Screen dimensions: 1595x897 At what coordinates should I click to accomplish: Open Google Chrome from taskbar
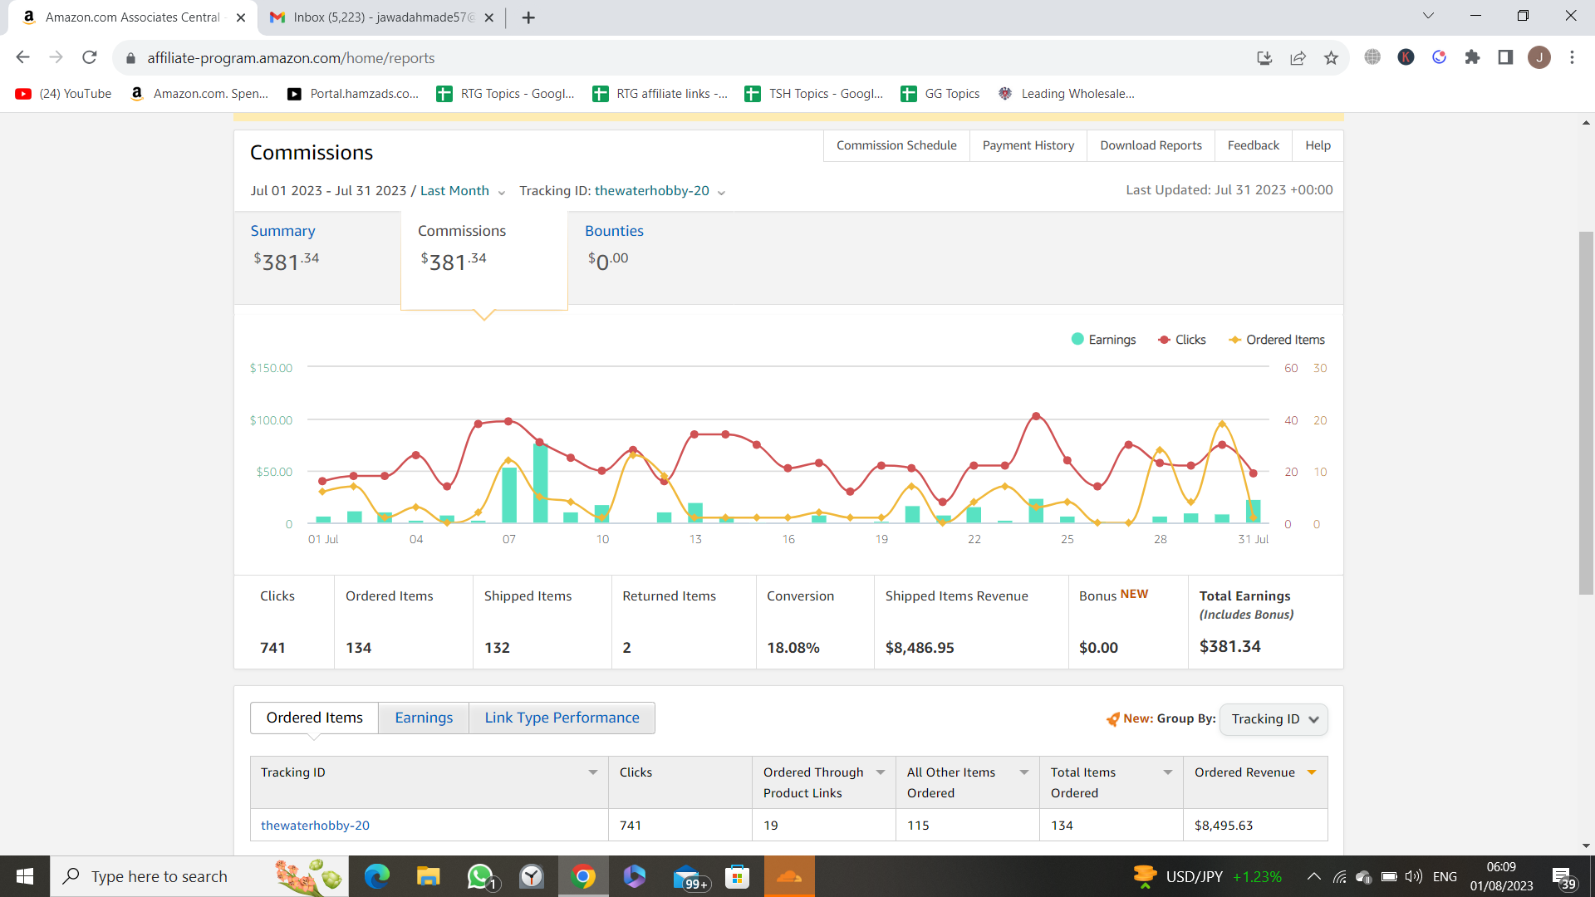(583, 876)
